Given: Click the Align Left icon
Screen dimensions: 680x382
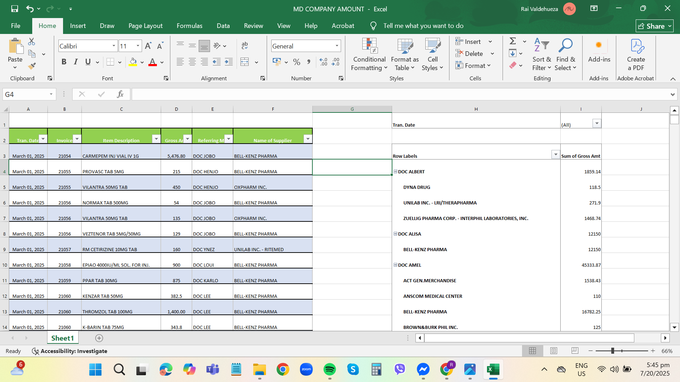Looking at the screenshot, I should pyautogui.click(x=180, y=62).
